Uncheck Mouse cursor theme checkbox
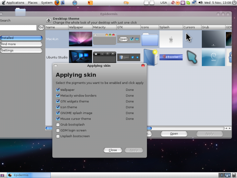Viewport: 237px width, 178px height. (x=58, y=119)
